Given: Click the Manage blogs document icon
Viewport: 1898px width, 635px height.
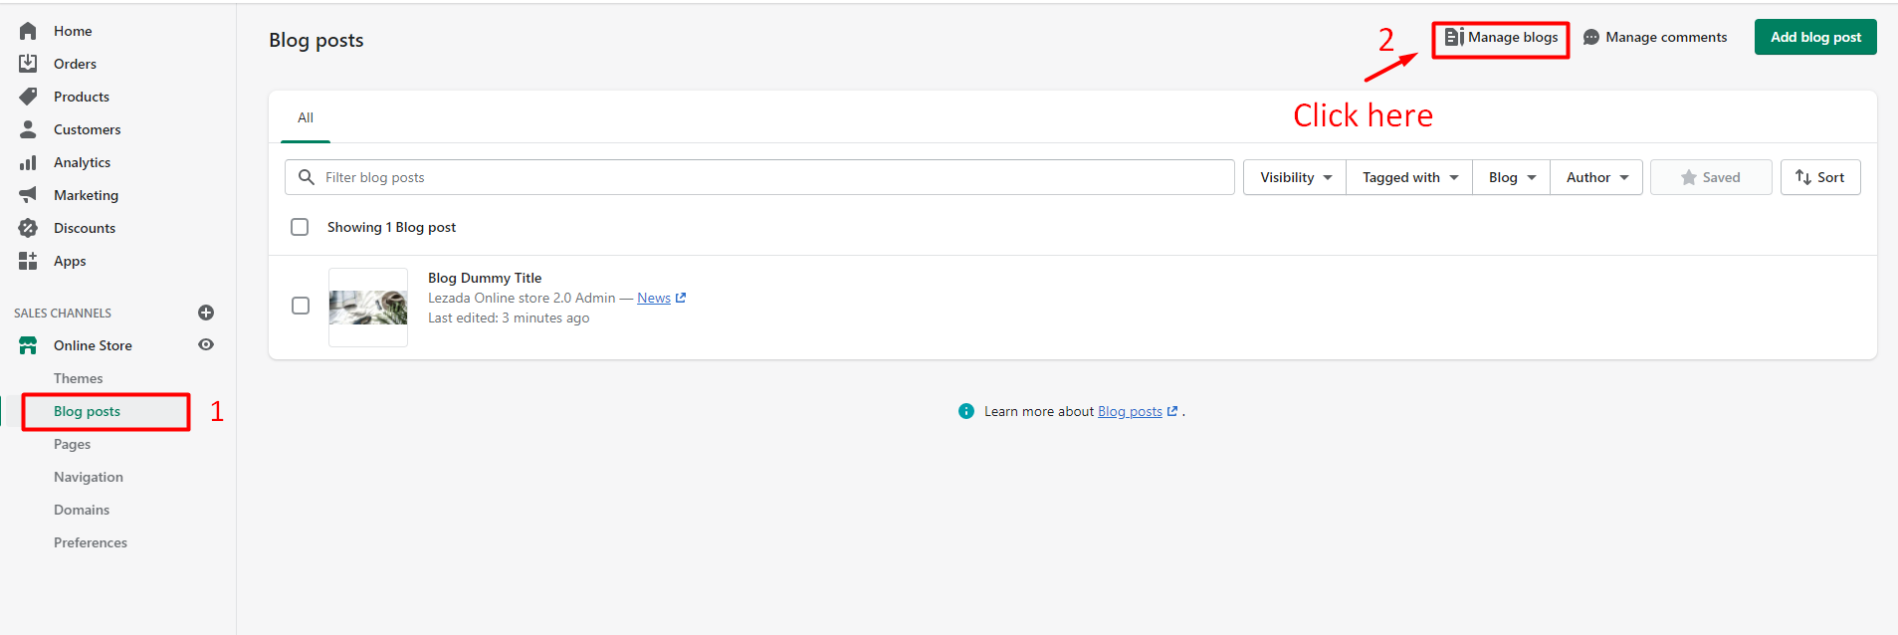Looking at the screenshot, I should (1454, 37).
